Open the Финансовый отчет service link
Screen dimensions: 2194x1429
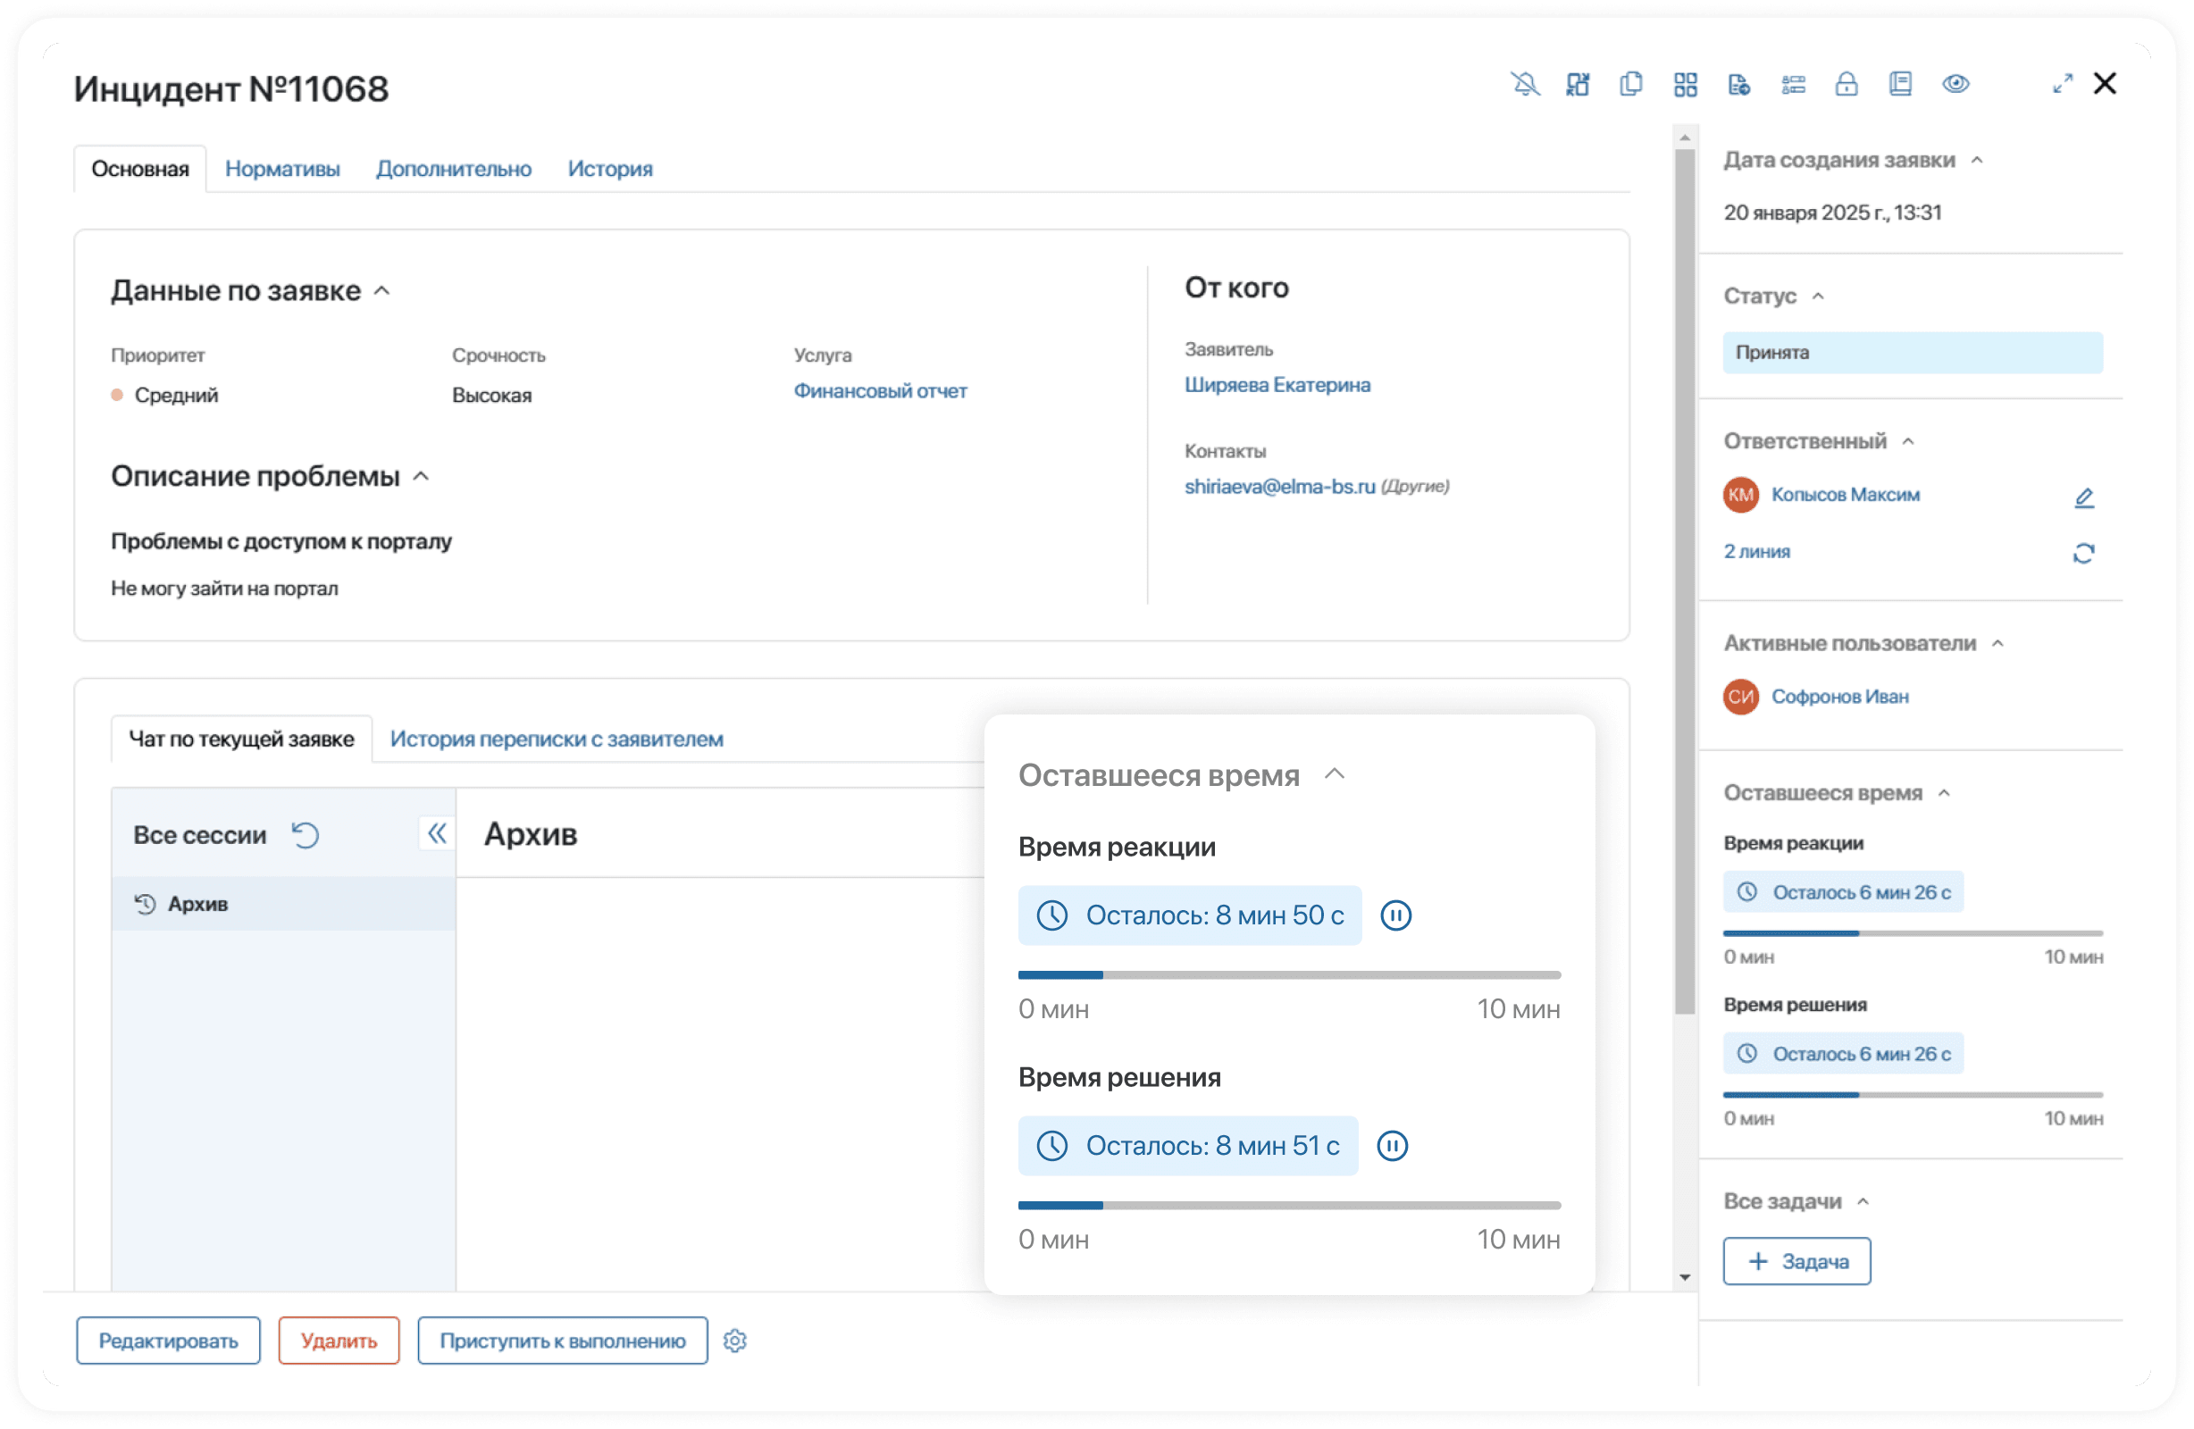[x=880, y=392]
